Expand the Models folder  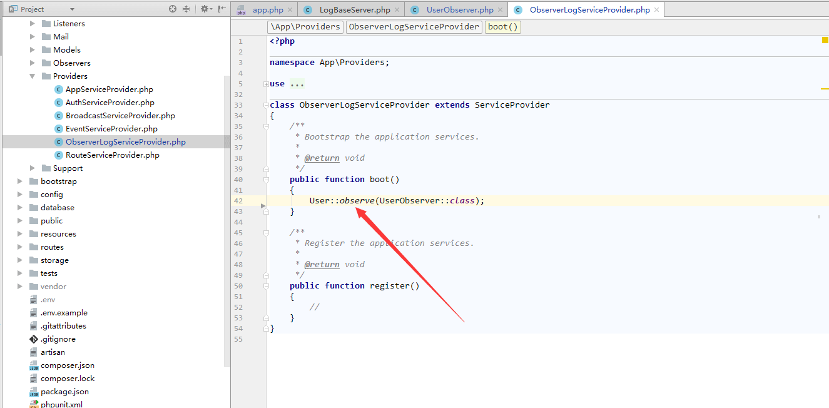[33, 49]
